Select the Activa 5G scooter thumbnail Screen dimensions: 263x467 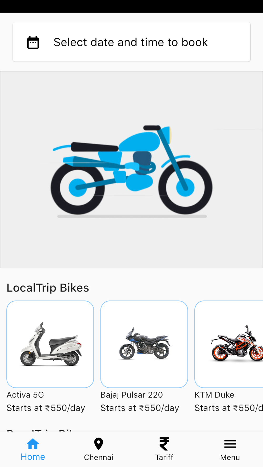point(50,344)
